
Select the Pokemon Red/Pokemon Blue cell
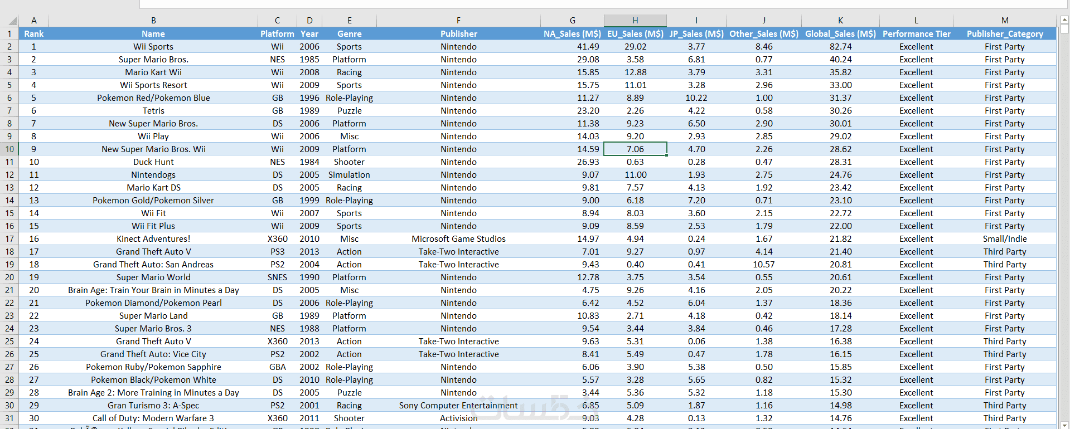153,98
